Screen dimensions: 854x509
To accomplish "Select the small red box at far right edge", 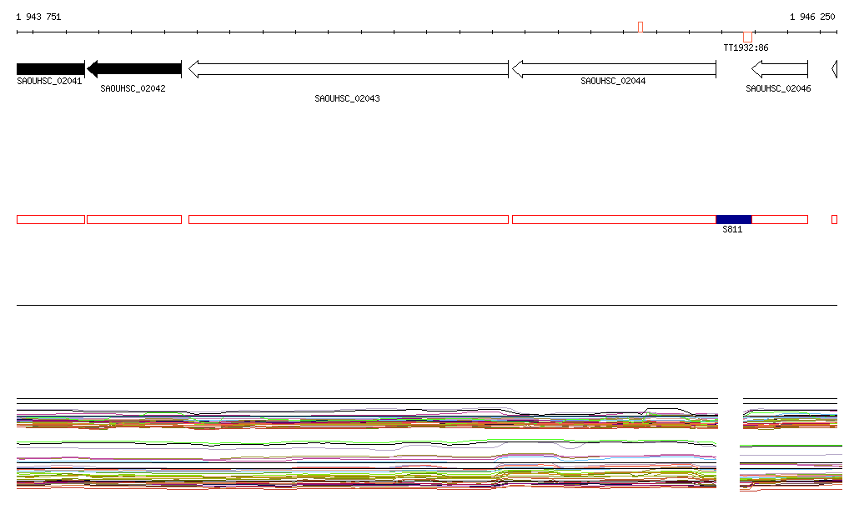I will click(x=834, y=219).
